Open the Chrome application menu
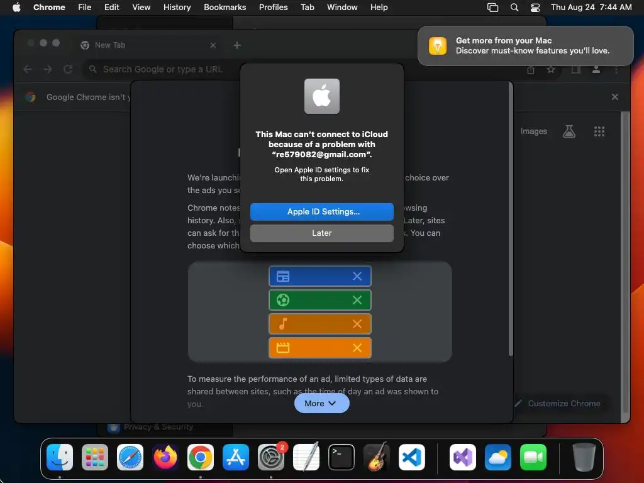The image size is (644, 483). (49, 7)
